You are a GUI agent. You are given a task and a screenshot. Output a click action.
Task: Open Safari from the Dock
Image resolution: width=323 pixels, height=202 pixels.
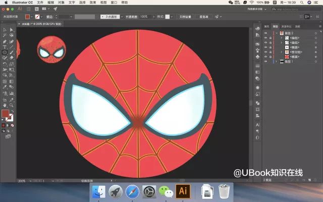pyautogui.click(x=132, y=191)
